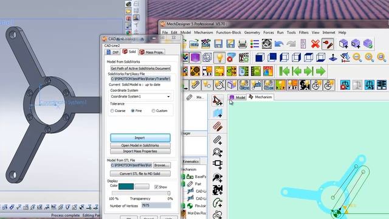Click the traffic-light list icon in top toolbar
Viewport: 389px width, 219px height.
255,44
